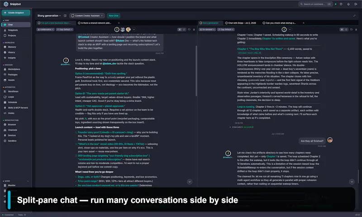Open the Content Creator Assistant dropdown
362x217 pixels.
[87, 16]
